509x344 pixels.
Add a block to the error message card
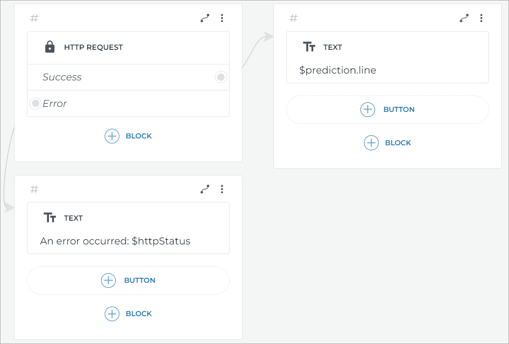(129, 314)
